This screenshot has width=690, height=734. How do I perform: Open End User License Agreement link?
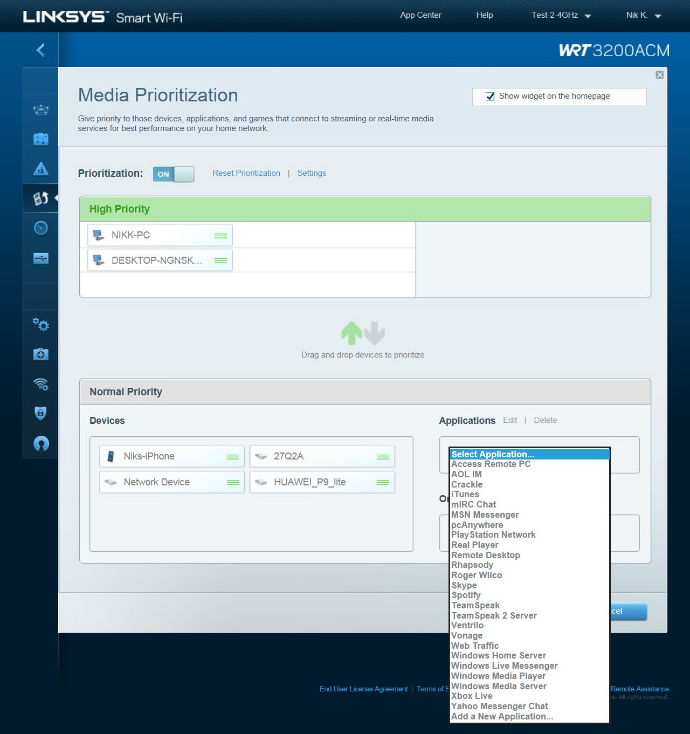[x=364, y=689]
